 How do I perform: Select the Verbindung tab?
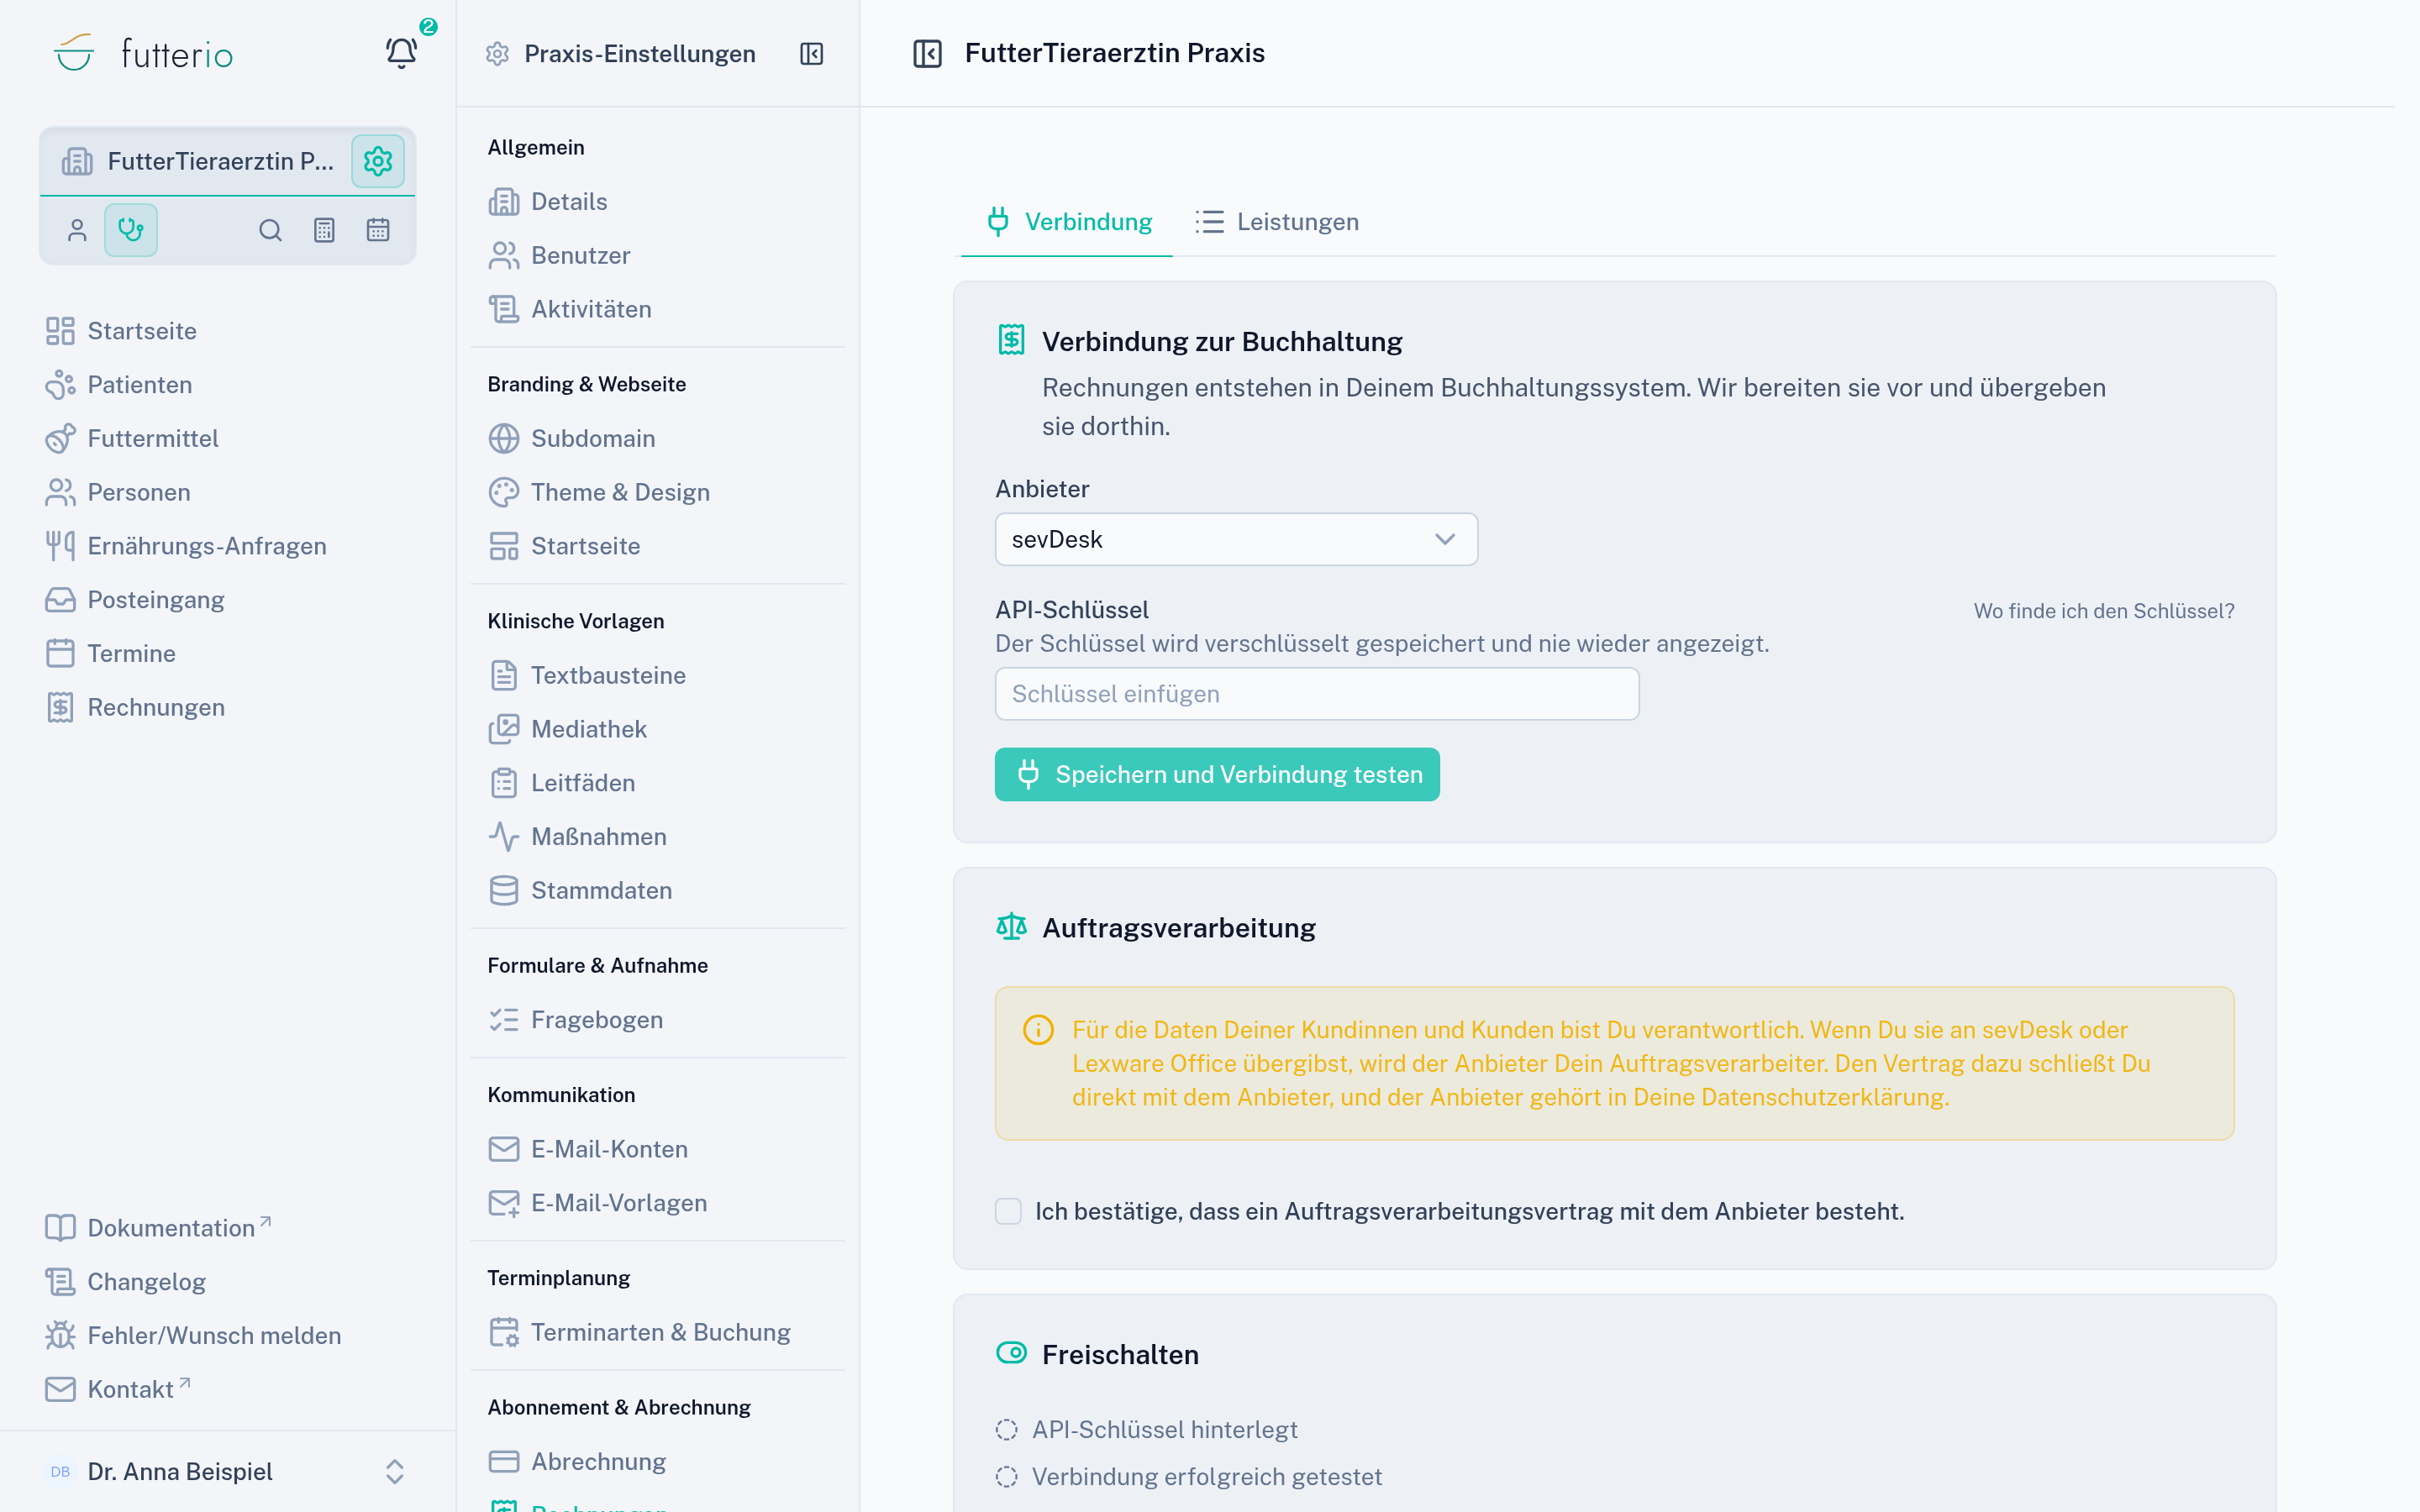pos(1068,222)
